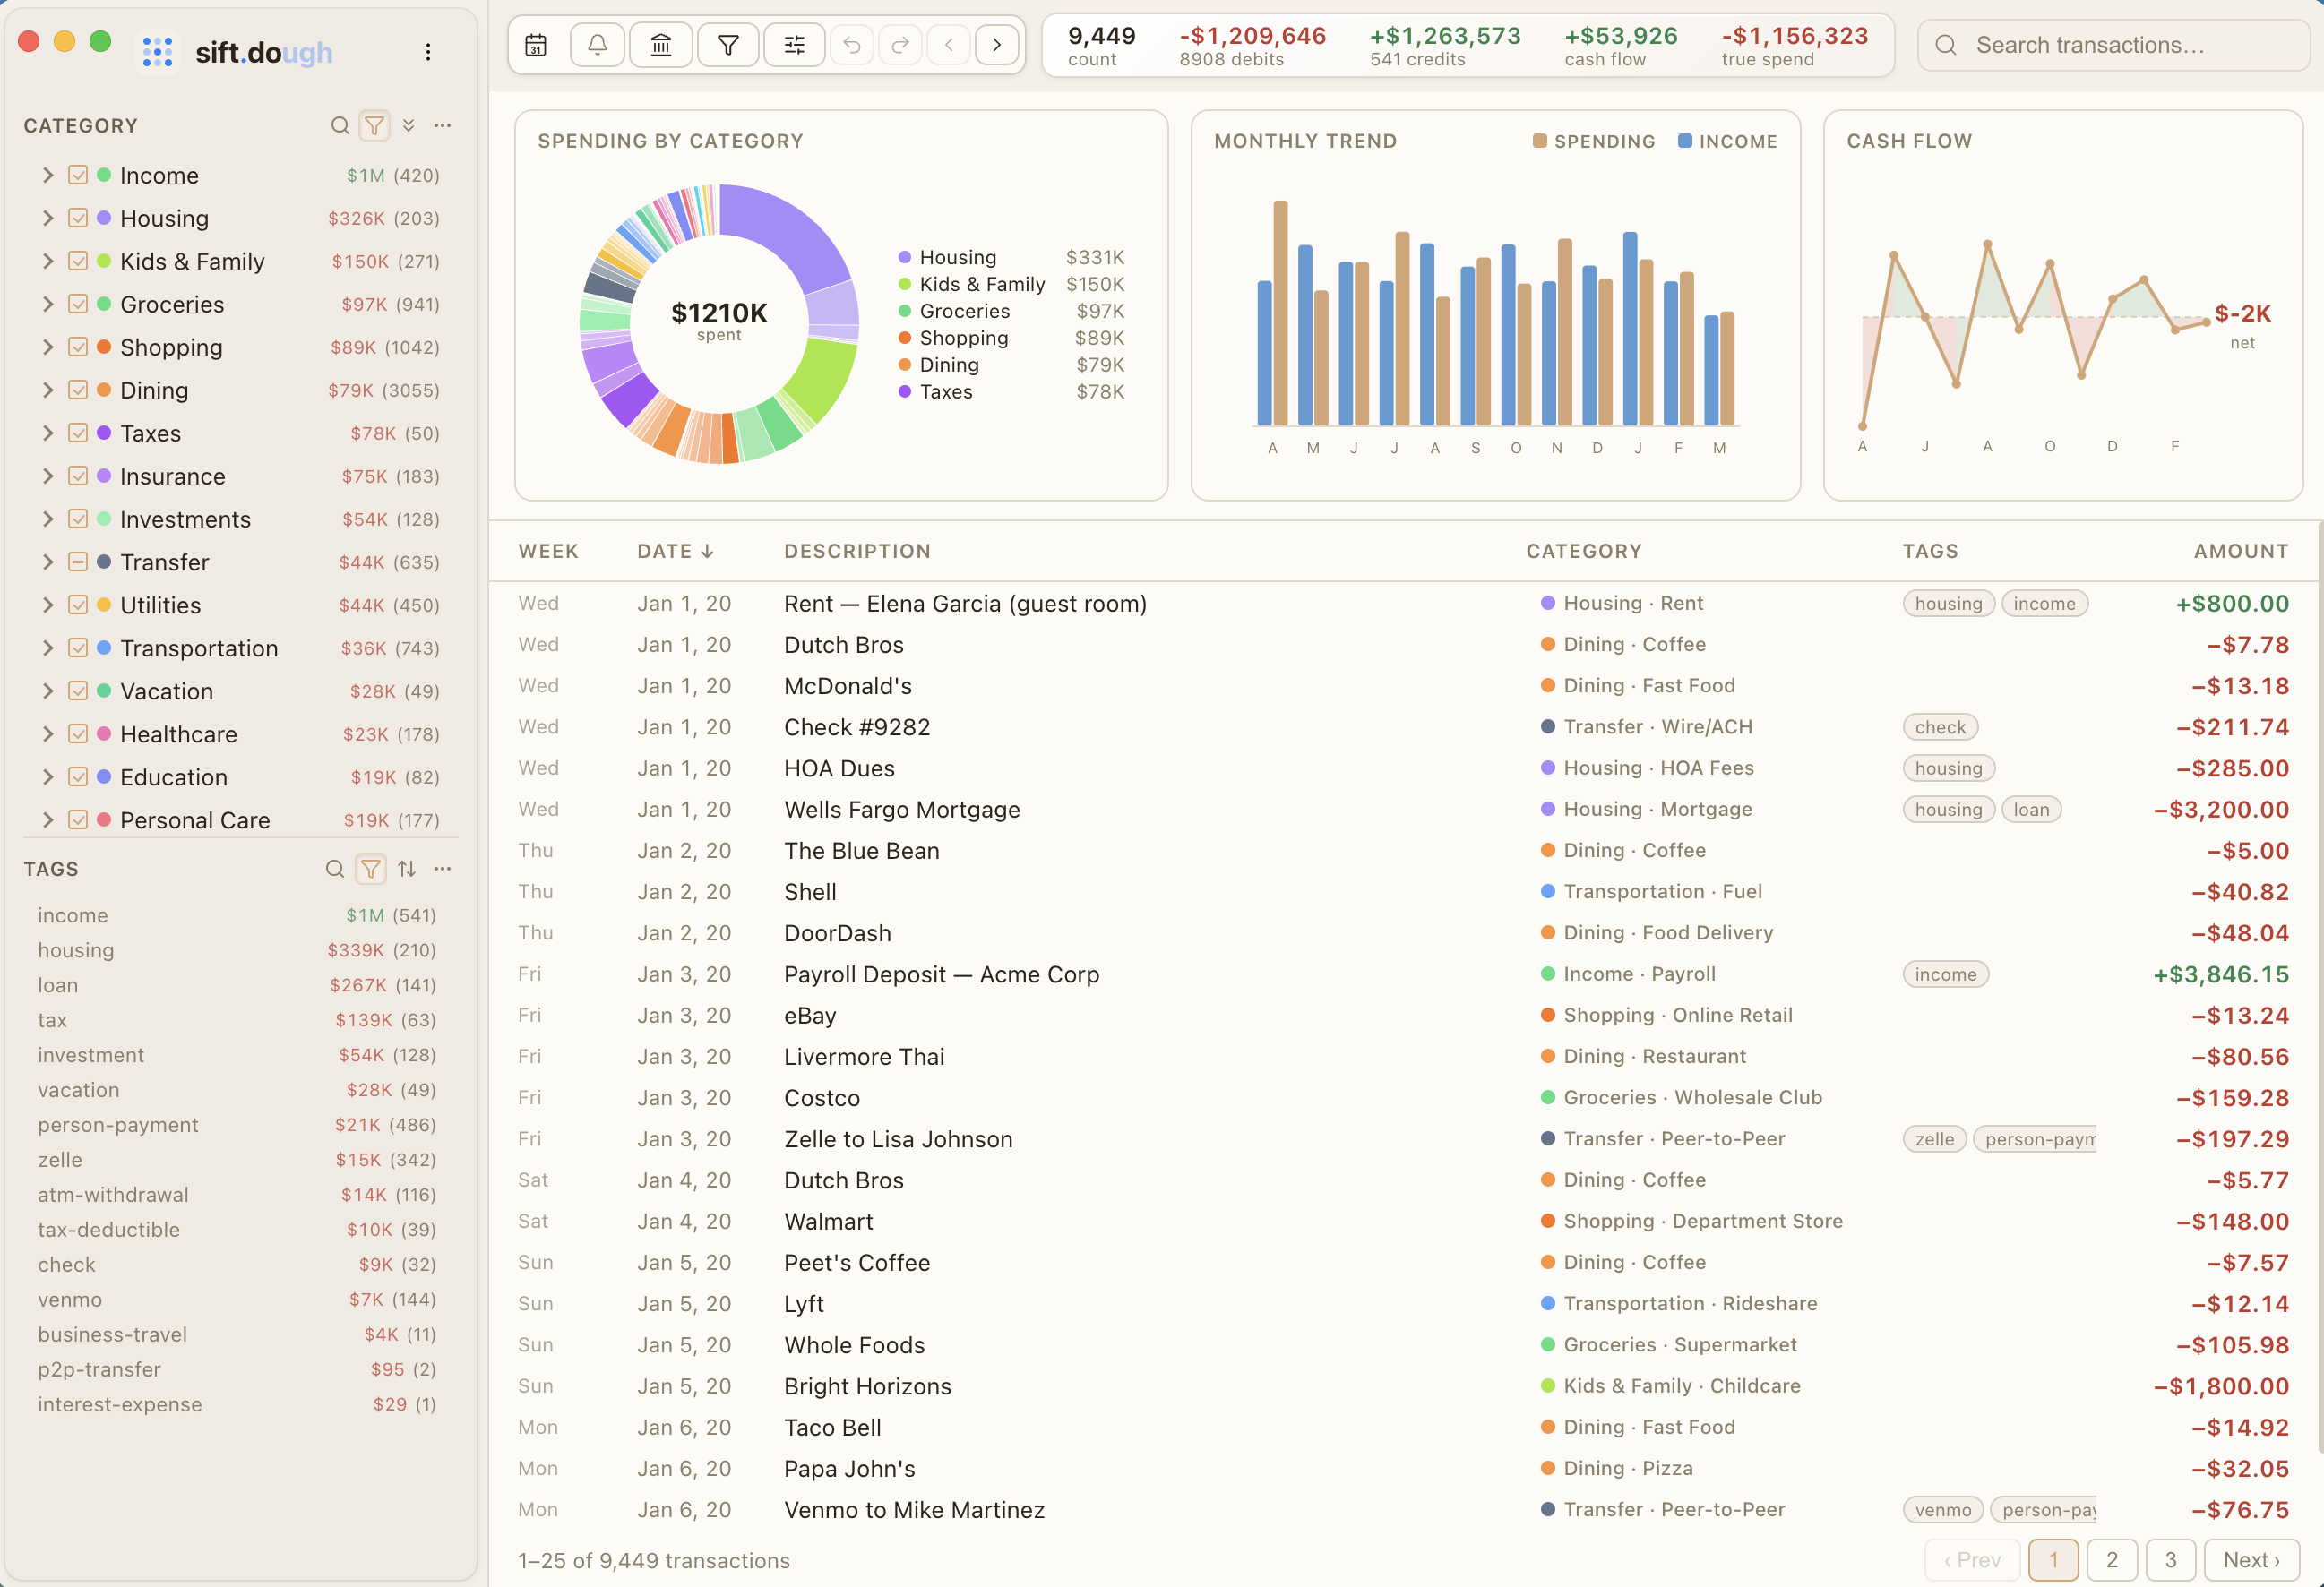Open the transaction filter funnel in the toolbar
Screen dimensions: 2324x1587
coord(728,44)
